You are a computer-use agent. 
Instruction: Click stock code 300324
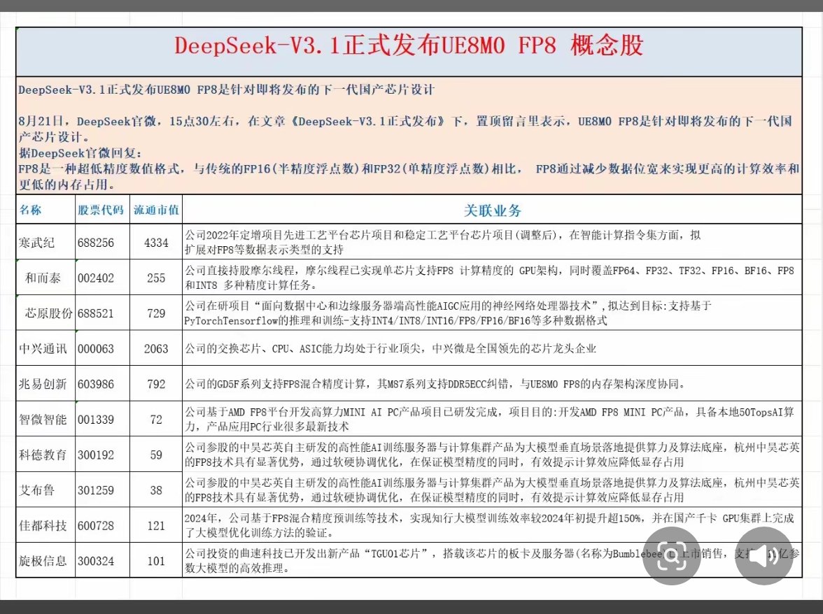pyautogui.click(x=95, y=561)
